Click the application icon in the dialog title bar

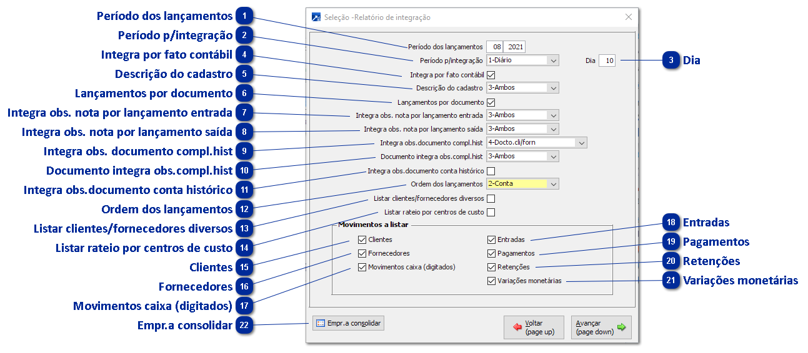pos(316,17)
